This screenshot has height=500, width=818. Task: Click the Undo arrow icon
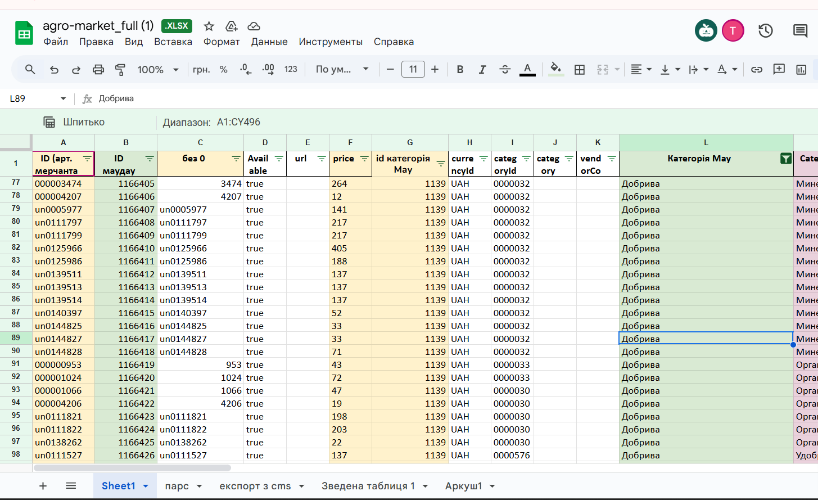(54, 70)
